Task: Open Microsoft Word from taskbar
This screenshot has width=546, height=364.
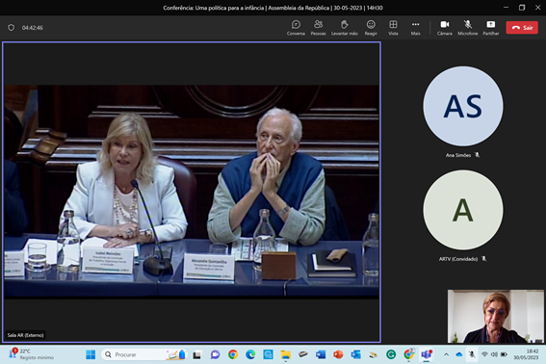Action: pyautogui.click(x=321, y=354)
